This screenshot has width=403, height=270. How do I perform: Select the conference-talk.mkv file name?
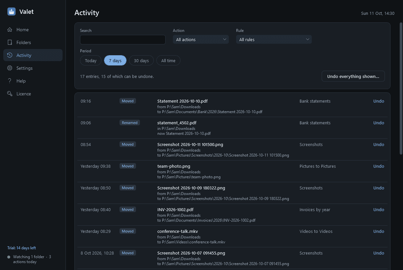point(177,231)
